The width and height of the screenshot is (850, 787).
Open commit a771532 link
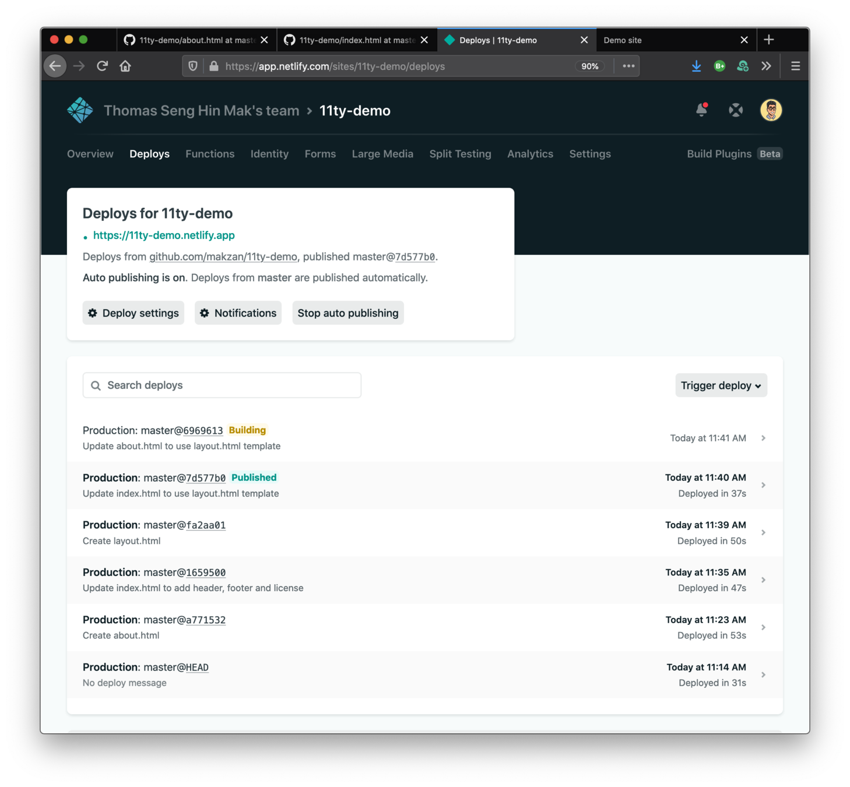coord(206,620)
